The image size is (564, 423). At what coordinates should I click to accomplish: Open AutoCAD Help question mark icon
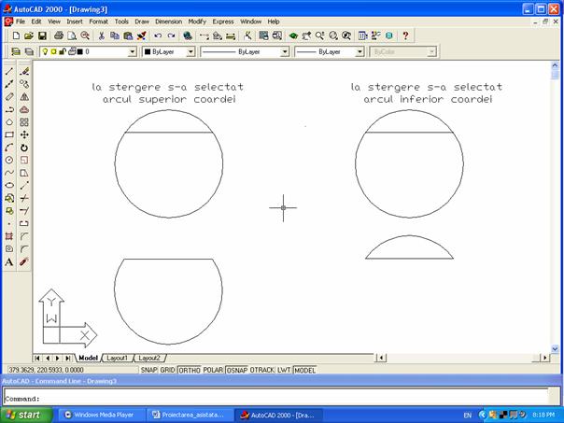pos(405,35)
